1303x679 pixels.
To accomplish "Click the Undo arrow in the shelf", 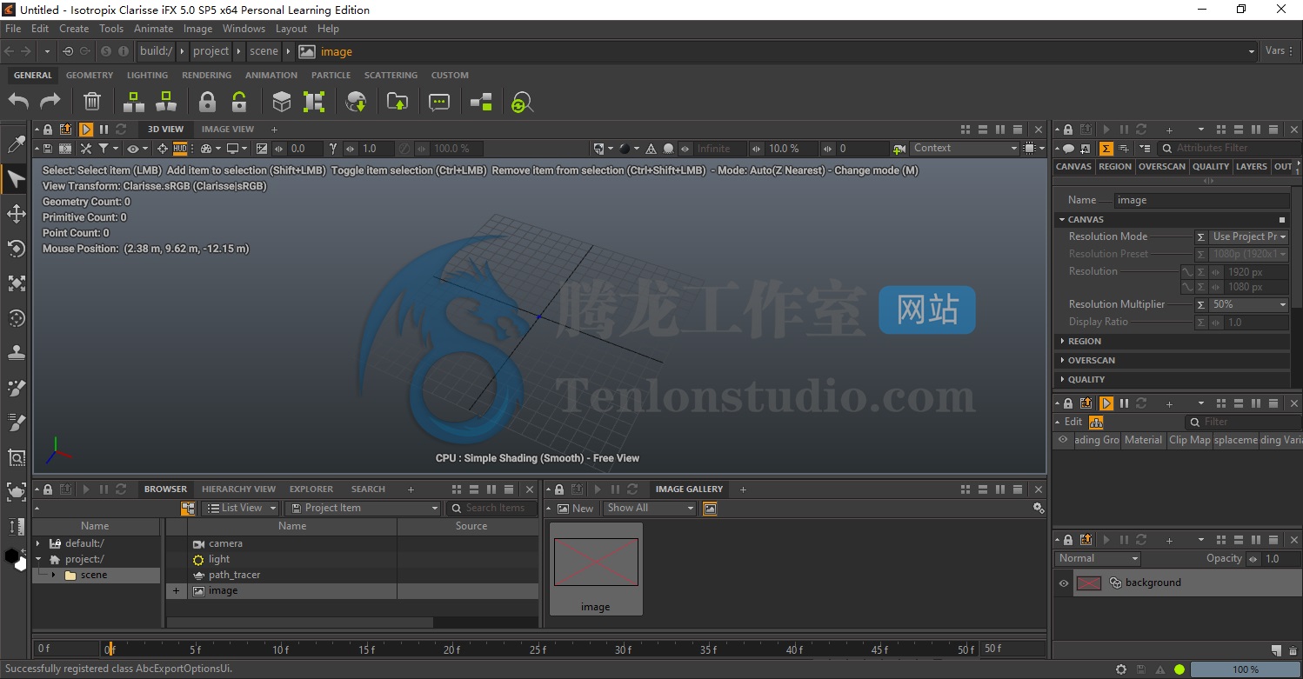I will click(18, 102).
